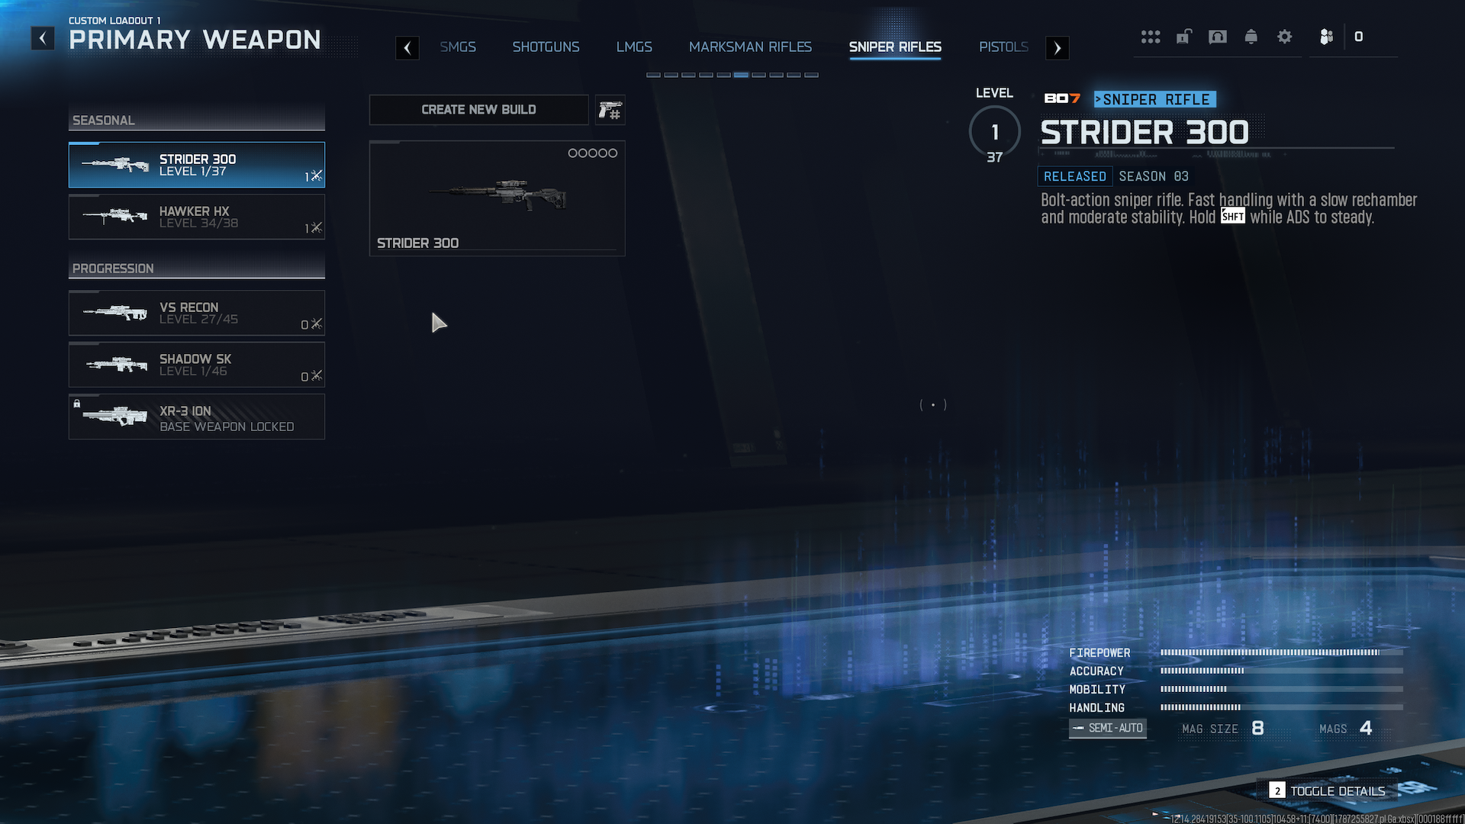Viewport: 1465px width, 824px height.
Task: Click the Custom Loadout 1 label
Action: pyautogui.click(x=114, y=21)
